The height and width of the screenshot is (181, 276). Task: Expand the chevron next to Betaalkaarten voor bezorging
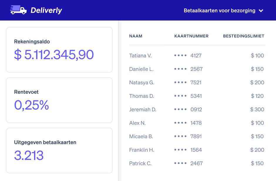[261, 11]
